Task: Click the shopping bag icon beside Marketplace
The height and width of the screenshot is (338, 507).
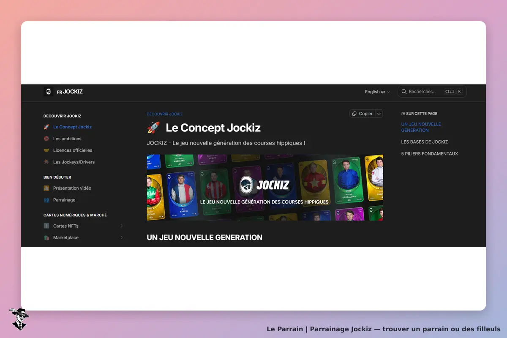Action: coord(46,238)
